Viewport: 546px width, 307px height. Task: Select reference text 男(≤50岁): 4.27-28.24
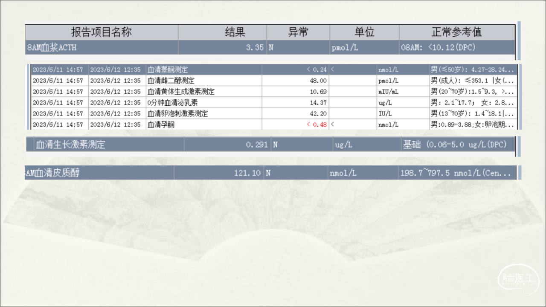pos(472,70)
